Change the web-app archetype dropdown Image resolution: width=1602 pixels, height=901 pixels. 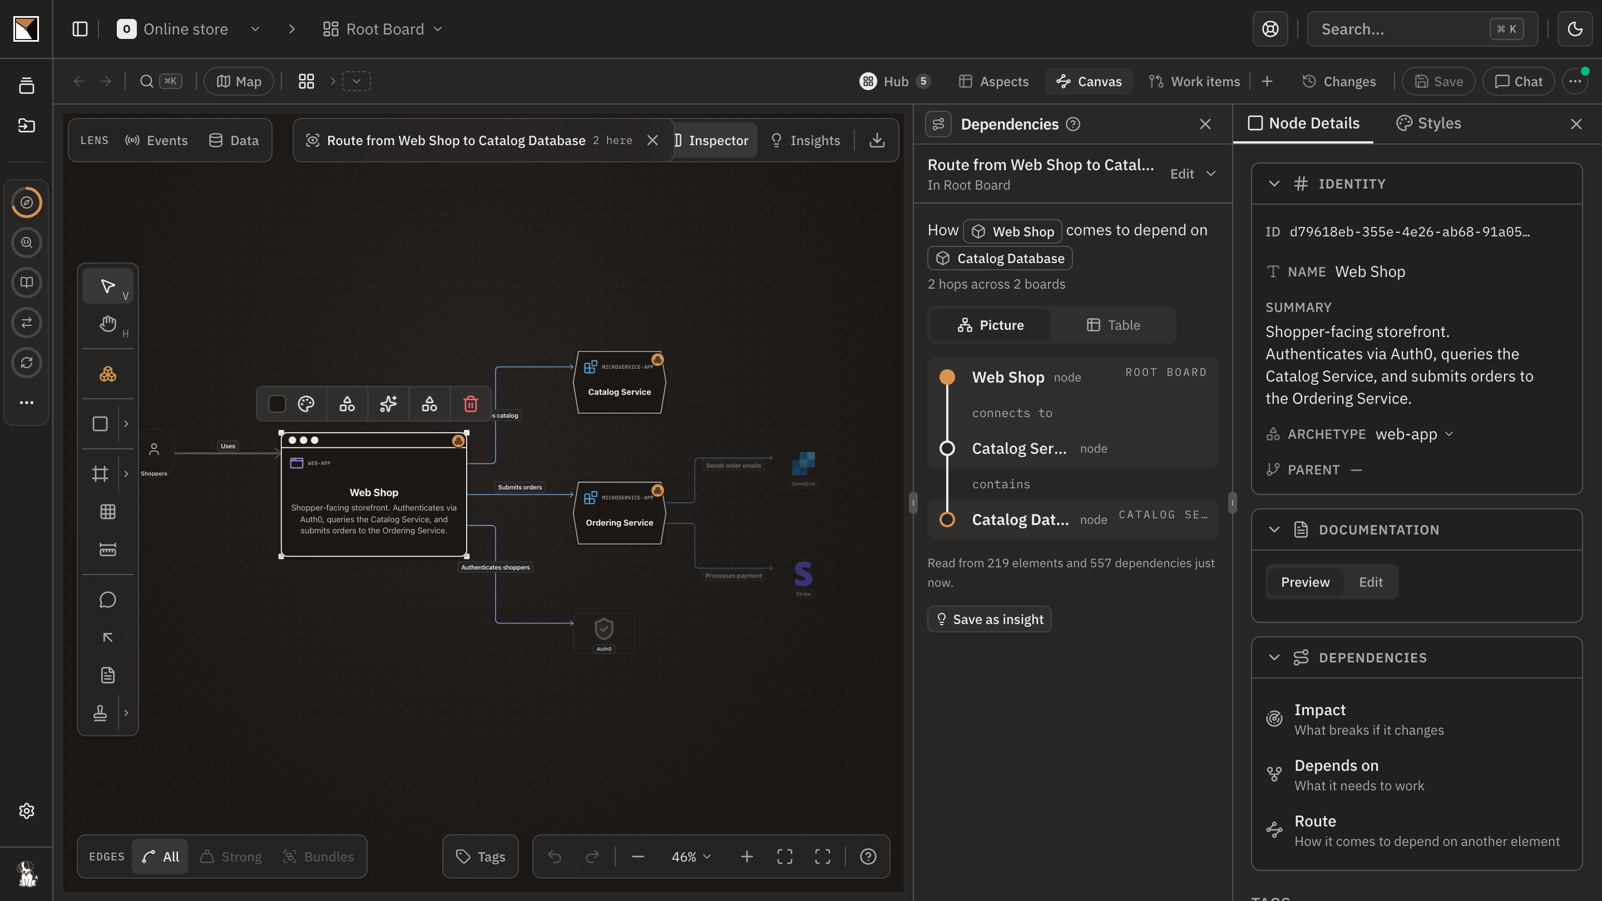tap(1414, 434)
